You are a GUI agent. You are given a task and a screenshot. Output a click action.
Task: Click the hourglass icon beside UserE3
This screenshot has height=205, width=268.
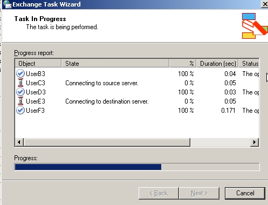[20, 101]
